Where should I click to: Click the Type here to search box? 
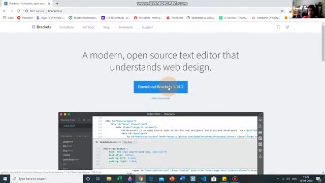[46, 178]
